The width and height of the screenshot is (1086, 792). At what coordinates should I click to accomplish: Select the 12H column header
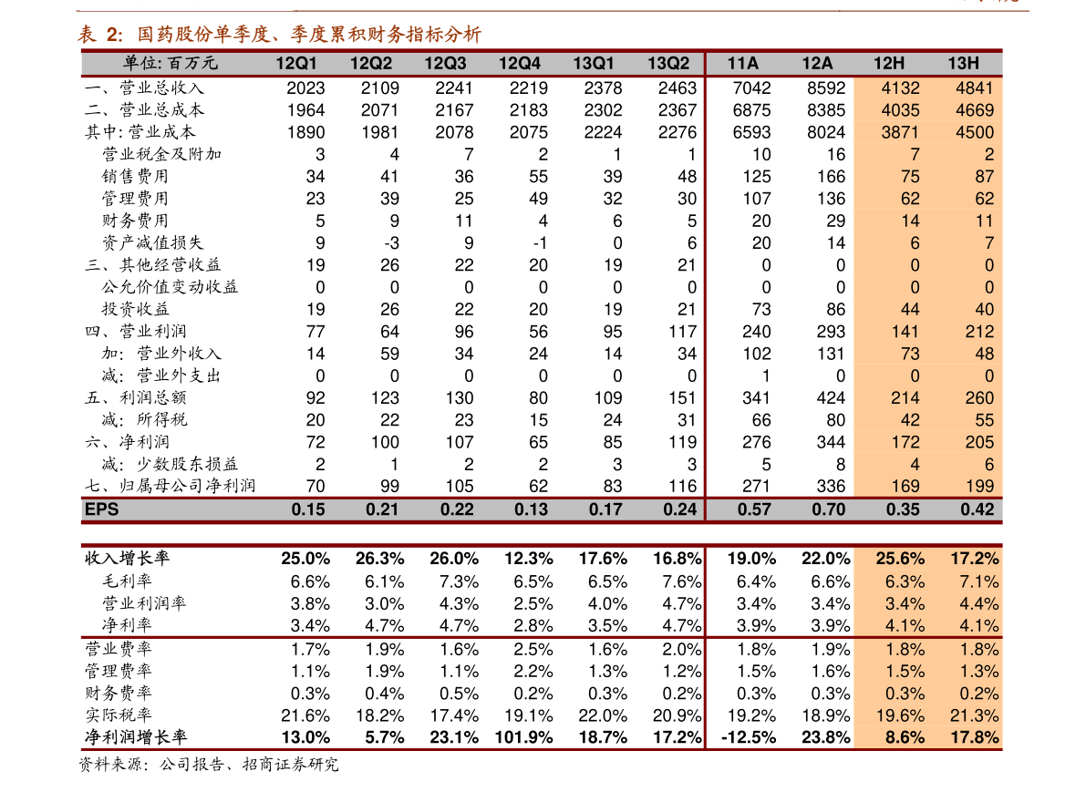pos(888,63)
